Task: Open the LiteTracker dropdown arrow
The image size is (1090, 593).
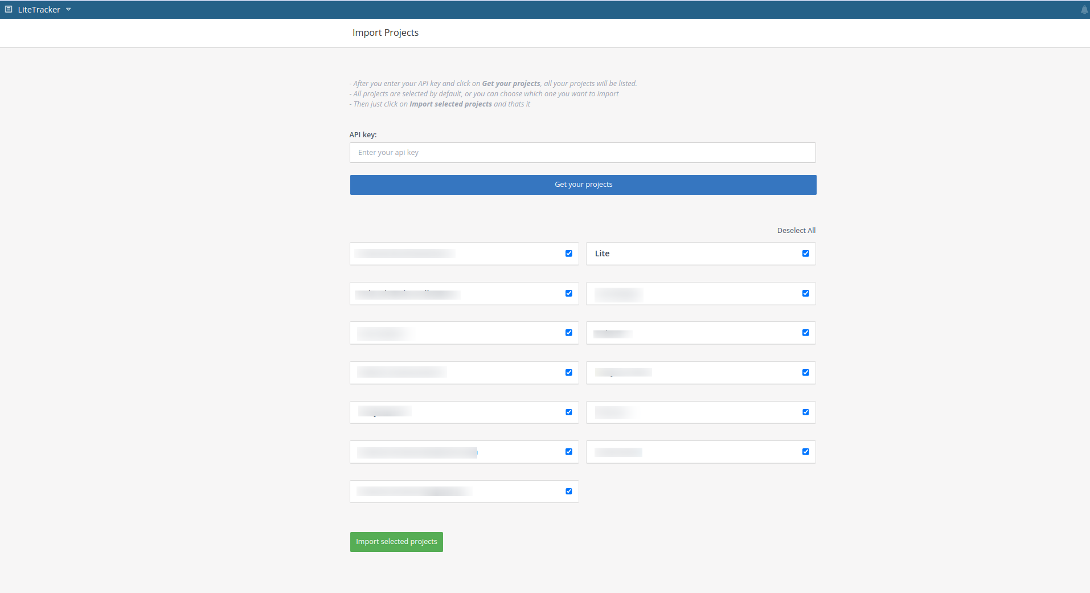Action: (x=68, y=10)
